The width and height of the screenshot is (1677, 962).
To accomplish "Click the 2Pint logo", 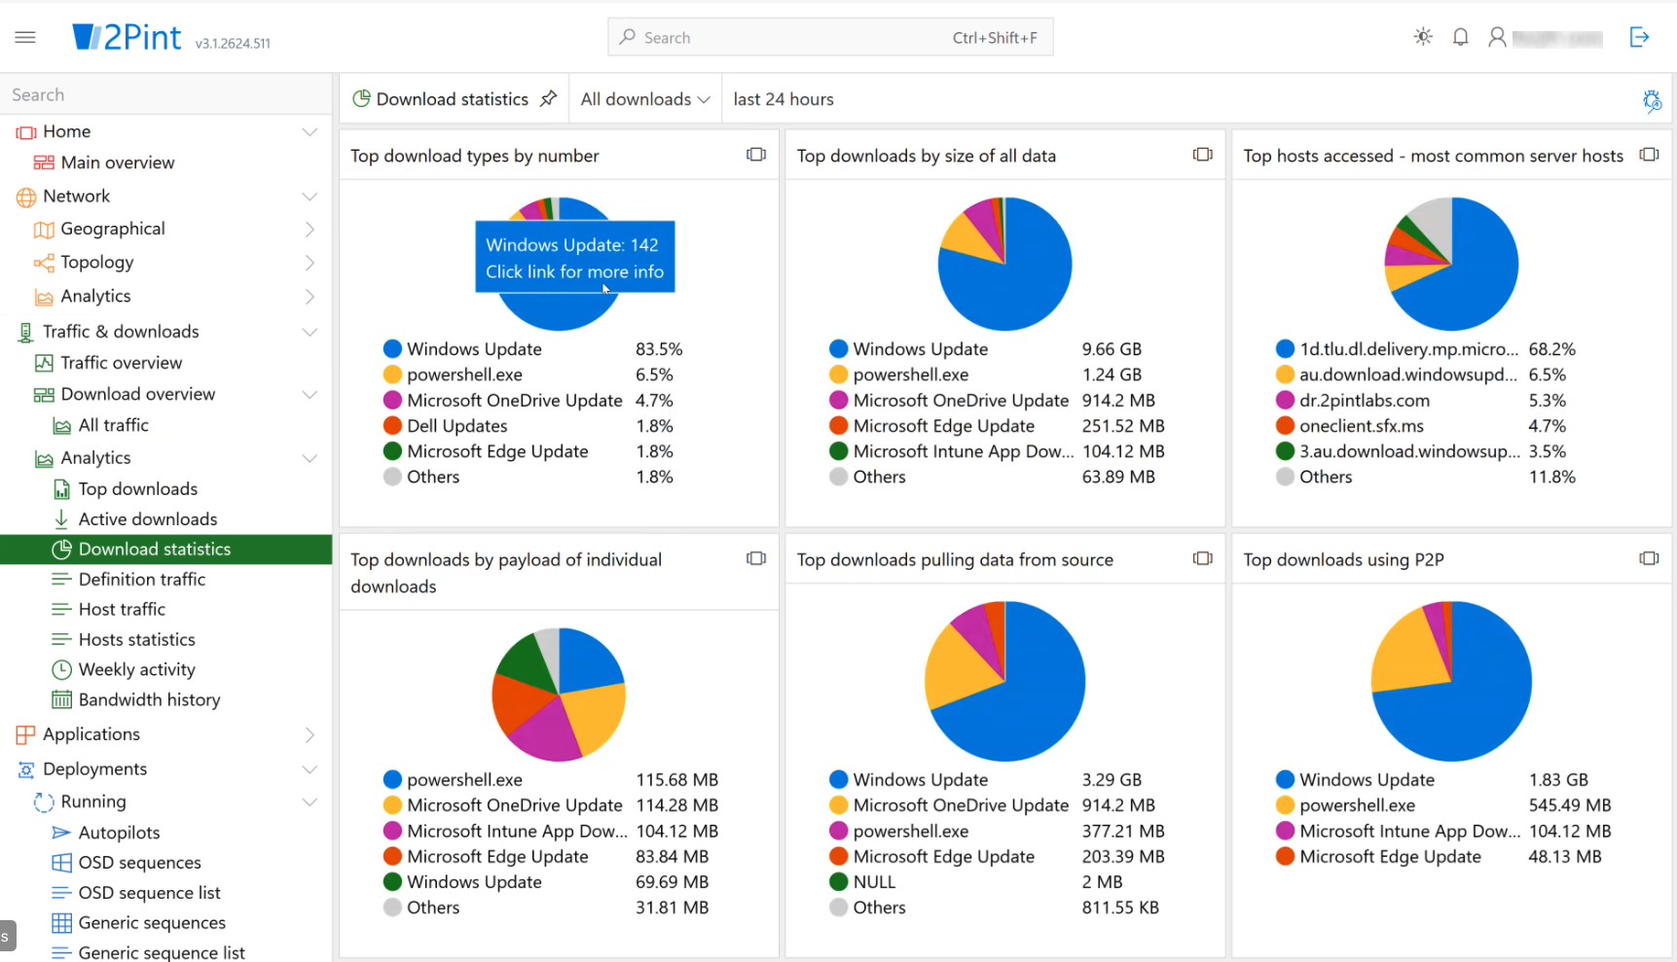I will pyautogui.click(x=128, y=37).
